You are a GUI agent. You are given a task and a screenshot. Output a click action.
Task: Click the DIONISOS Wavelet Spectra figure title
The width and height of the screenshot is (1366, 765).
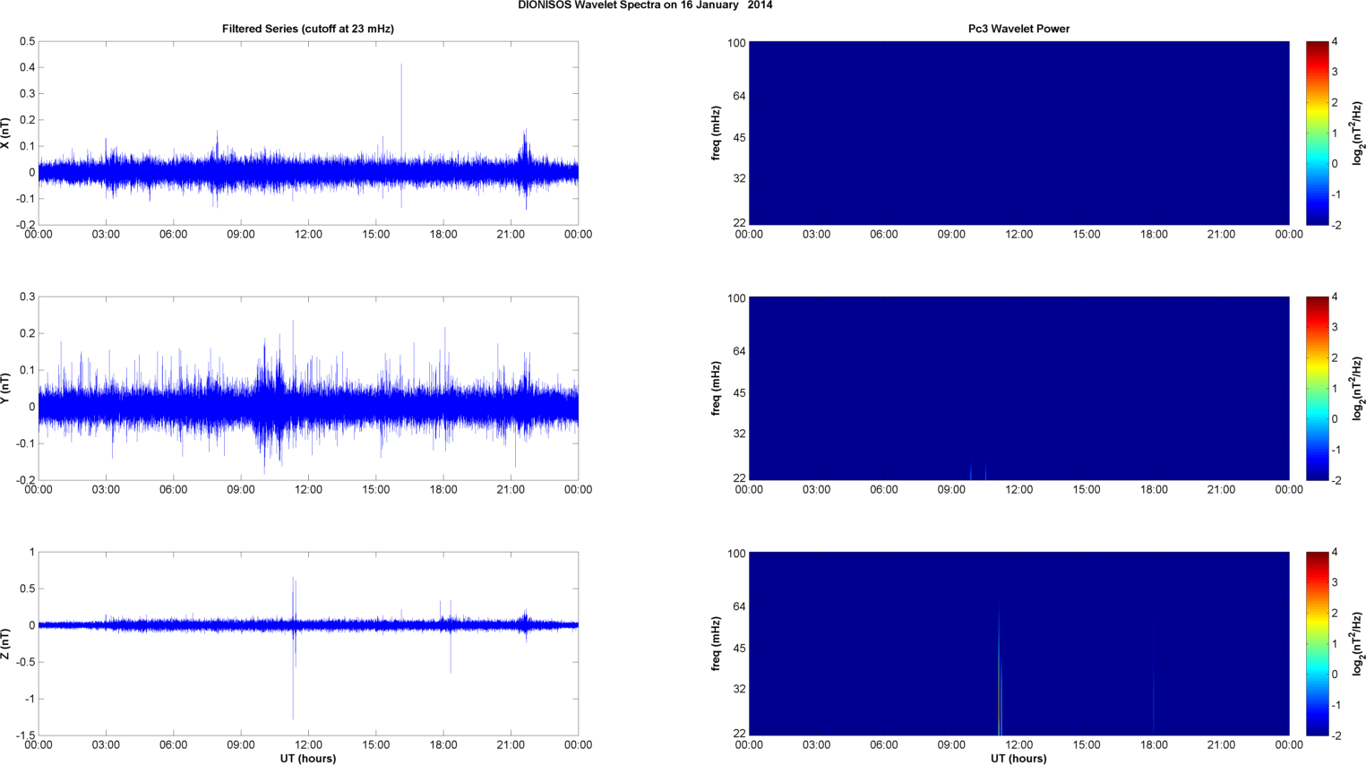click(x=645, y=5)
